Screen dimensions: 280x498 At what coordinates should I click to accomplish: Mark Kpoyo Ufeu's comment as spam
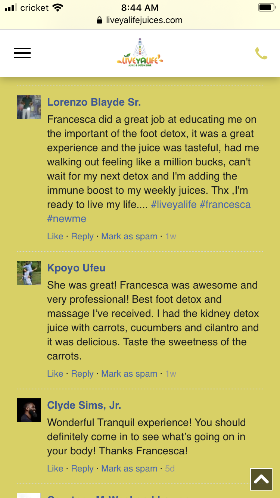pyautogui.click(x=129, y=374)
